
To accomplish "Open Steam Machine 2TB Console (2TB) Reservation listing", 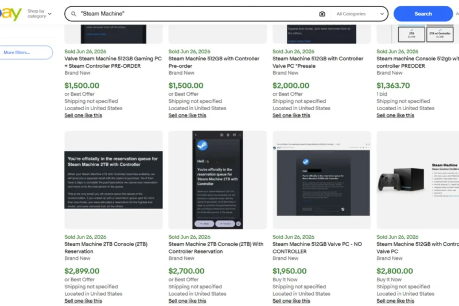I will tap(106, 248).
